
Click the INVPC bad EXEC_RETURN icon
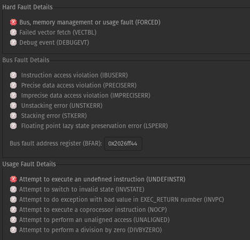pyautogui.click(x=13, y=199)
